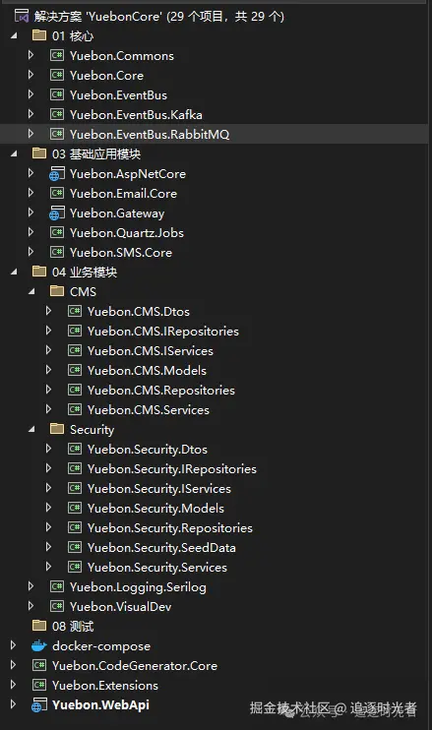
Task: Expand the Yuebon.Logging.Serilog project
Action: pyautogui.click(x=31, y=586)
